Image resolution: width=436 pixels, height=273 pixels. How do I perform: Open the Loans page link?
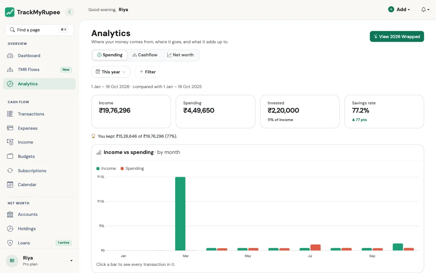coord(39,243)
